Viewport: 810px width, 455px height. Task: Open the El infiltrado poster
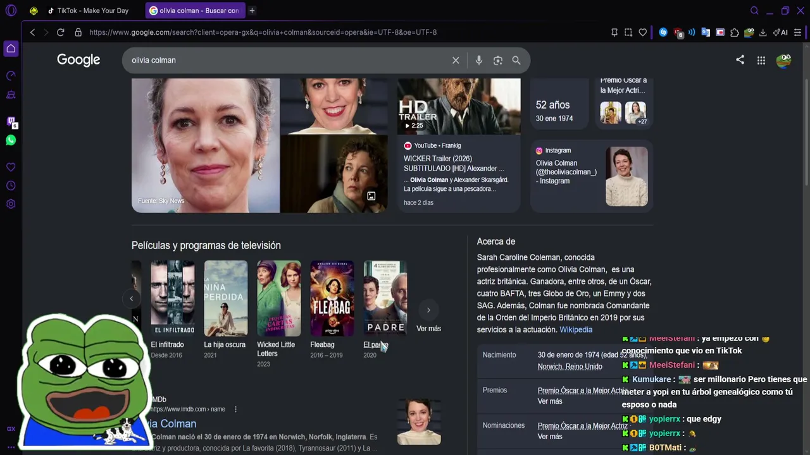173,297
